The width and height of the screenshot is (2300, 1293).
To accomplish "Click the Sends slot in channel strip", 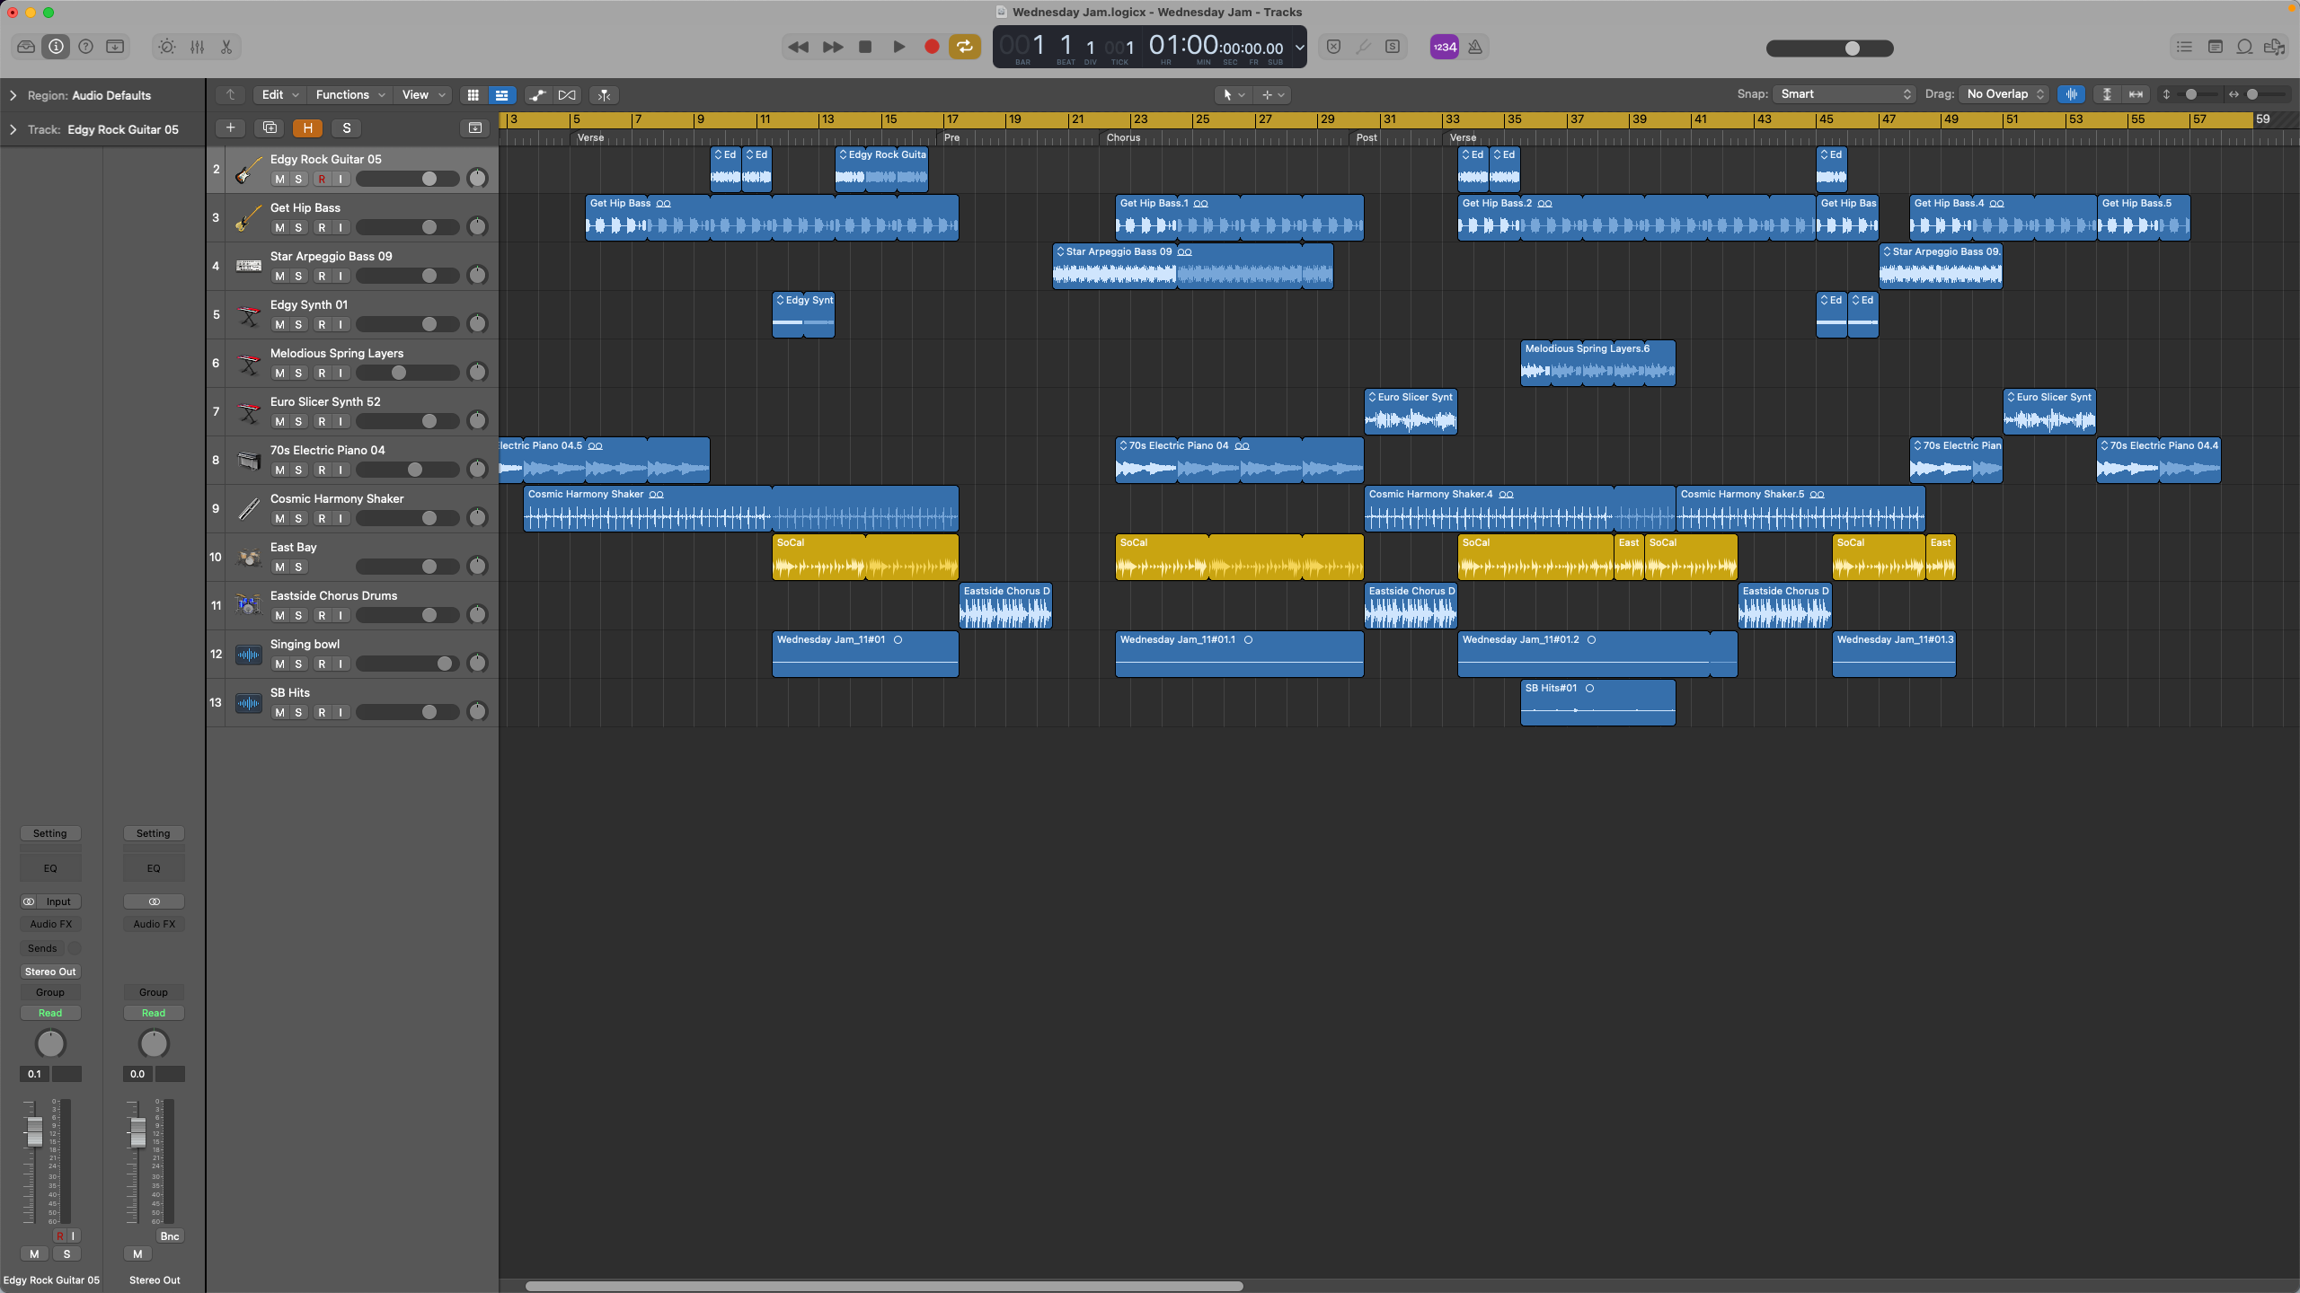I will point(42,948).
